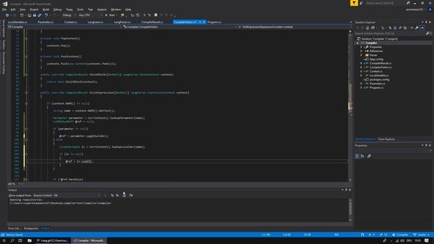The image size is (434, 244).
Task: Switch to the Program.cs editor tab
Action: (214, 22)
